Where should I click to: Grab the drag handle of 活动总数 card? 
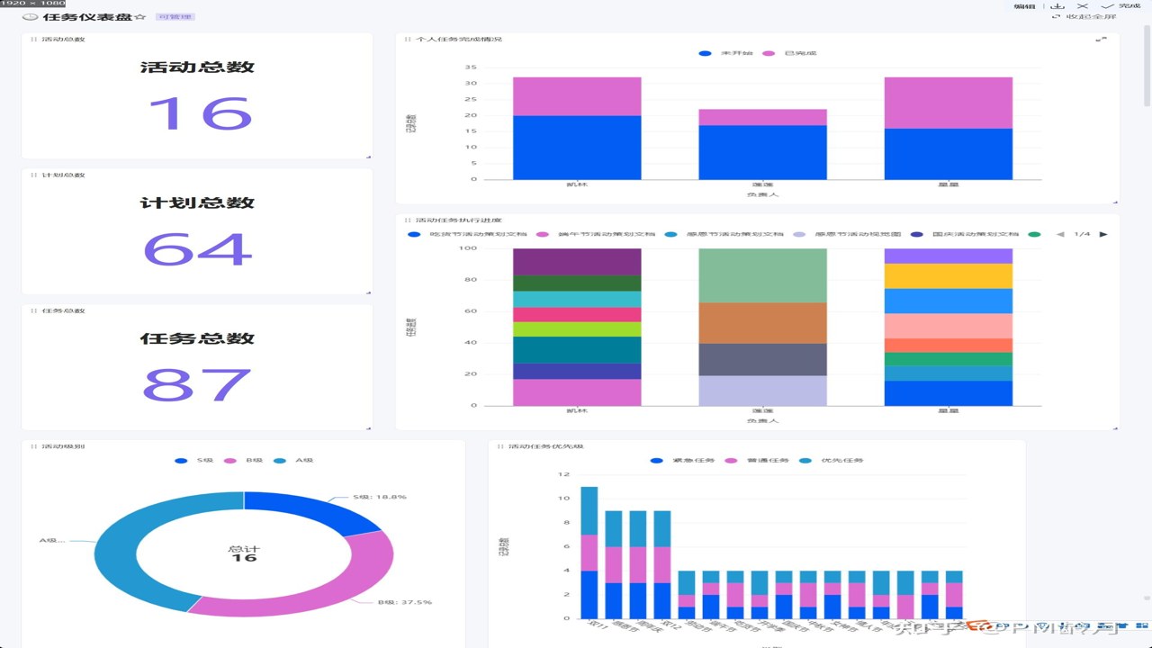point(33,40)
